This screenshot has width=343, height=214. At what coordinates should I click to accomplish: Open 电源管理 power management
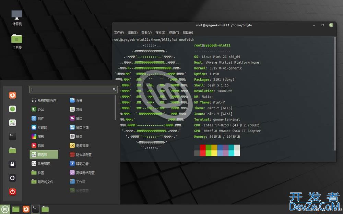[79, 146]
